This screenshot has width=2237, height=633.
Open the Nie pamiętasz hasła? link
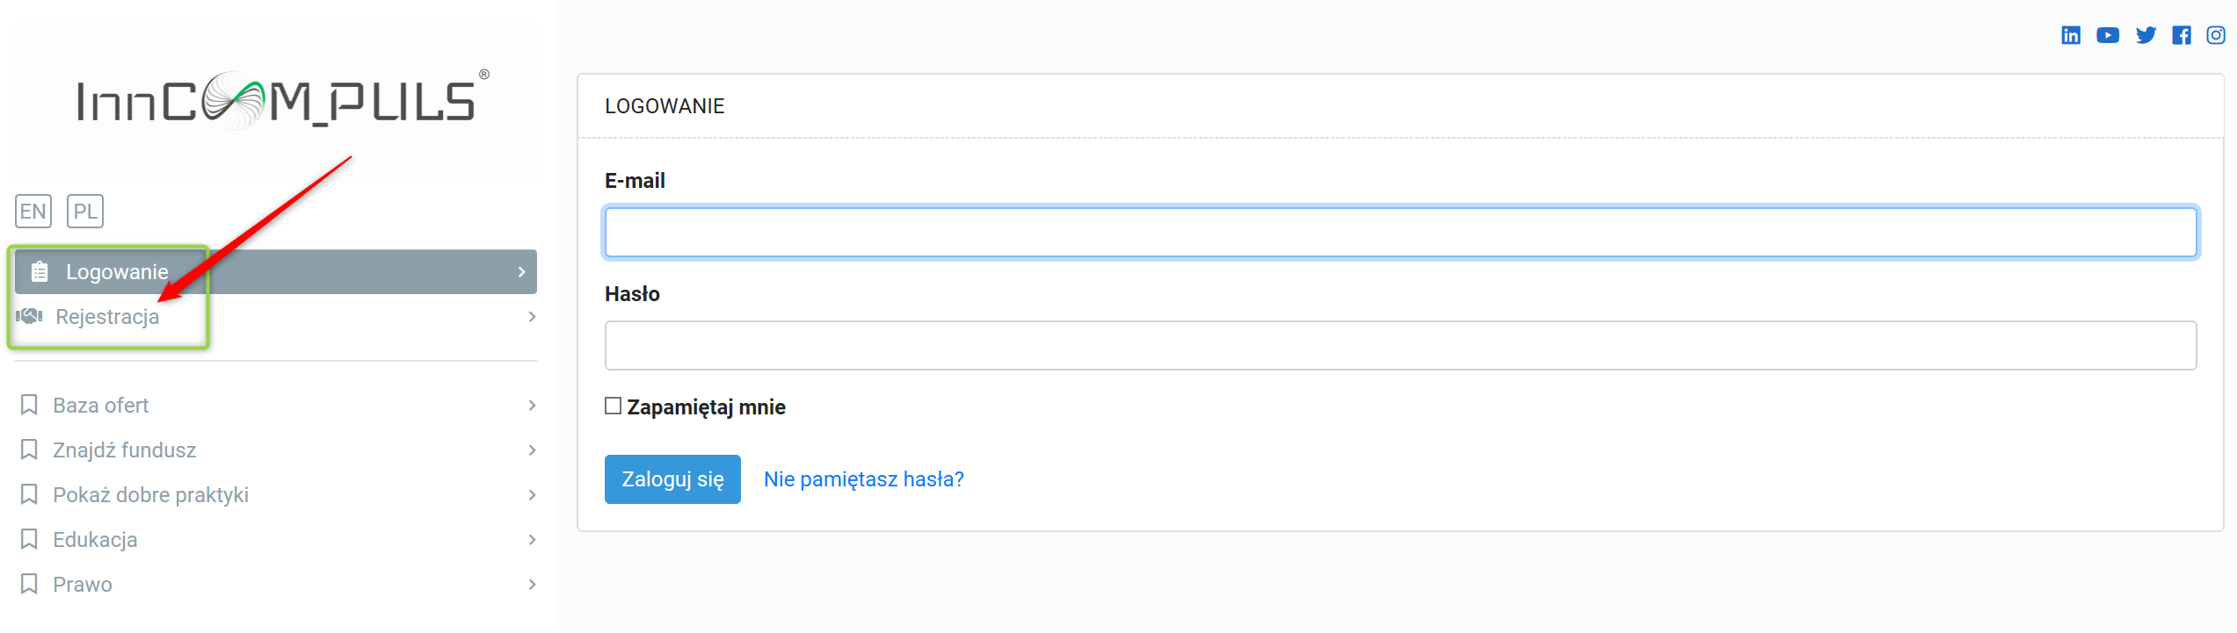tap(863, 479)
